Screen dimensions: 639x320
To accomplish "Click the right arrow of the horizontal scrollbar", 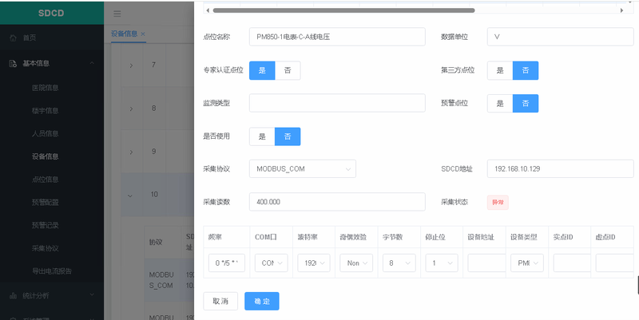I will [x=621, y=10].
